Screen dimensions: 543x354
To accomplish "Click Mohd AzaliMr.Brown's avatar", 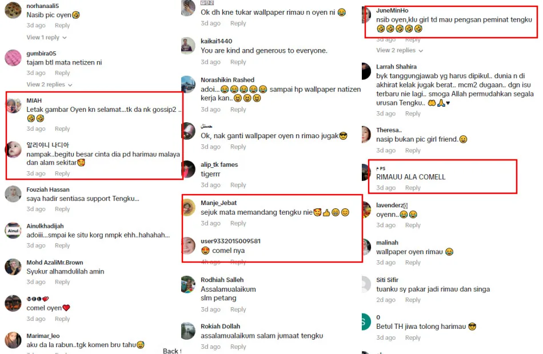I will coord(13,267).
